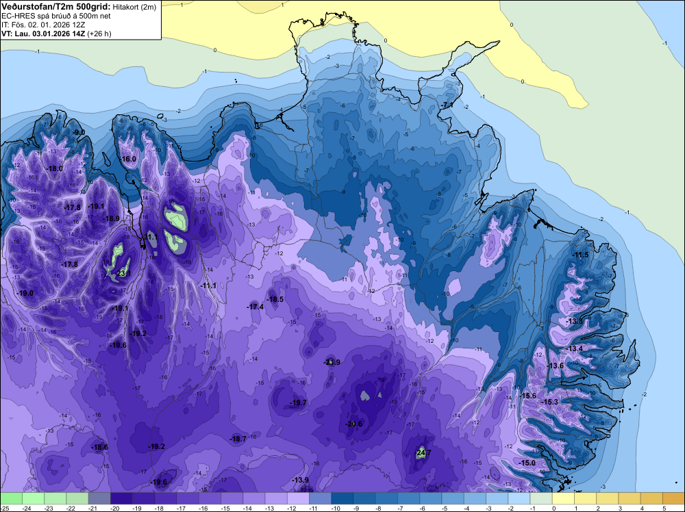Image resolution: width=685 pixels, height=512 pixels.
Task: Click the '(+26 h)' forecast offset text
Action: pyautogui.click(x=99, y=34)
